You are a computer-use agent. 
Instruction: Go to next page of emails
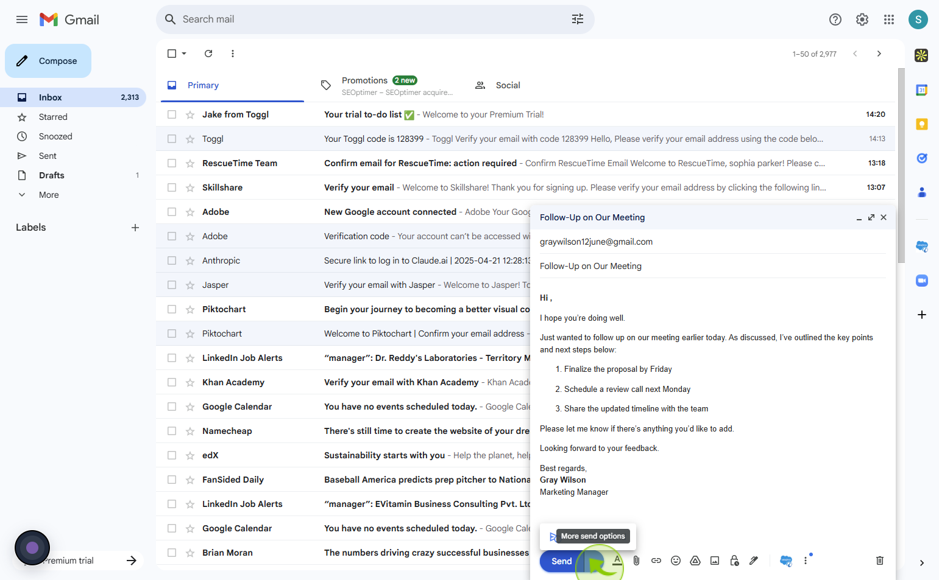coord(879,54)
